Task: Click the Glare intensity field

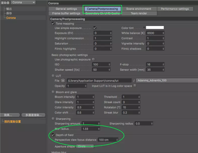Action: pyautogui.click(x=85, y=102)
